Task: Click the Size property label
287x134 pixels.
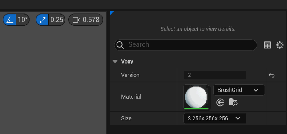Action: (126, 118)
